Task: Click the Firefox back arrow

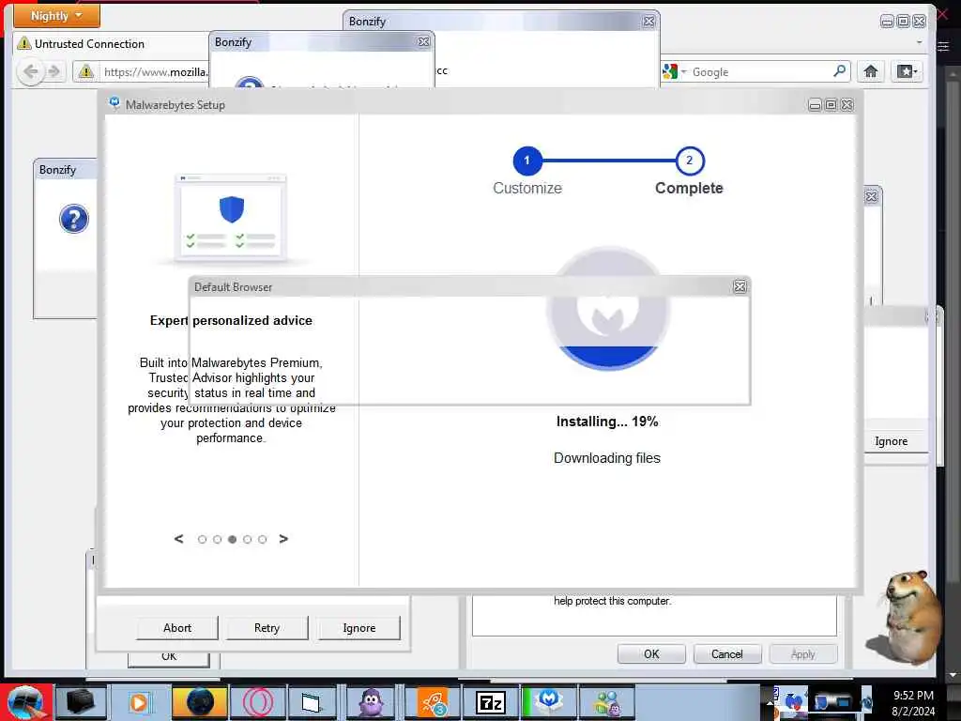Action: [31, 71]
